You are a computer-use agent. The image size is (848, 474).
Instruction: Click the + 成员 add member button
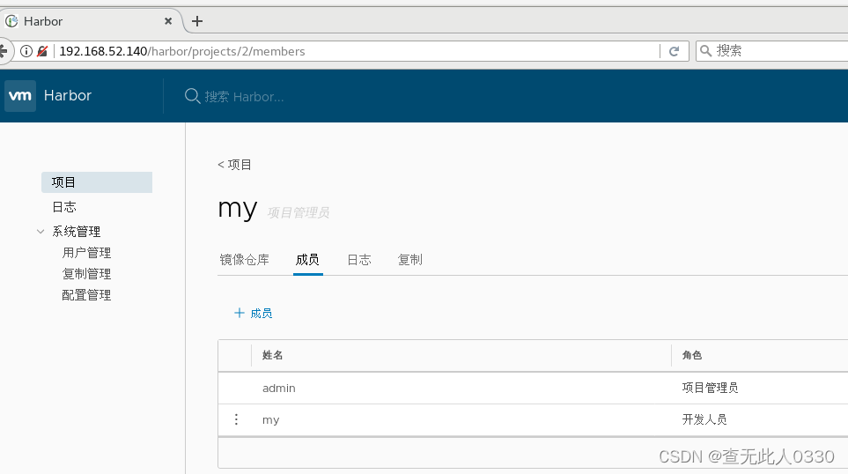(x=253, y=314)
